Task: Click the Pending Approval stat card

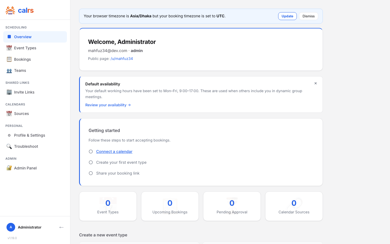Action: tap(232, 206)
